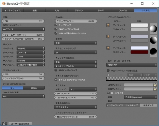
Task: Click the plus icon on color ramp
Action: pyautogui.click(x=108, y=75)
